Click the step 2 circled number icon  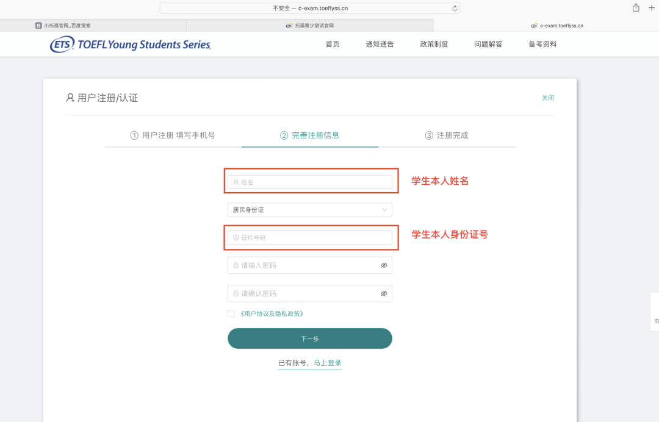coord(284,135)
